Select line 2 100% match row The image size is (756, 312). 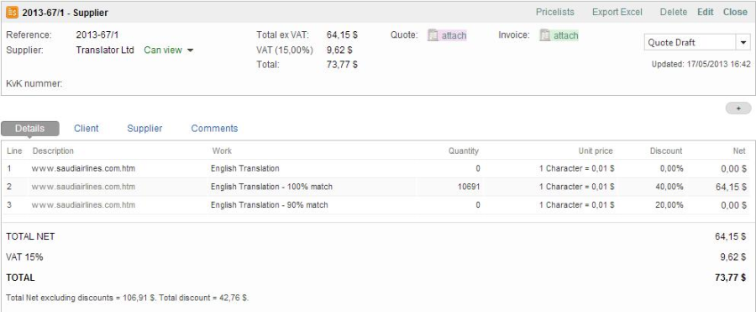(x=376, y=187)
